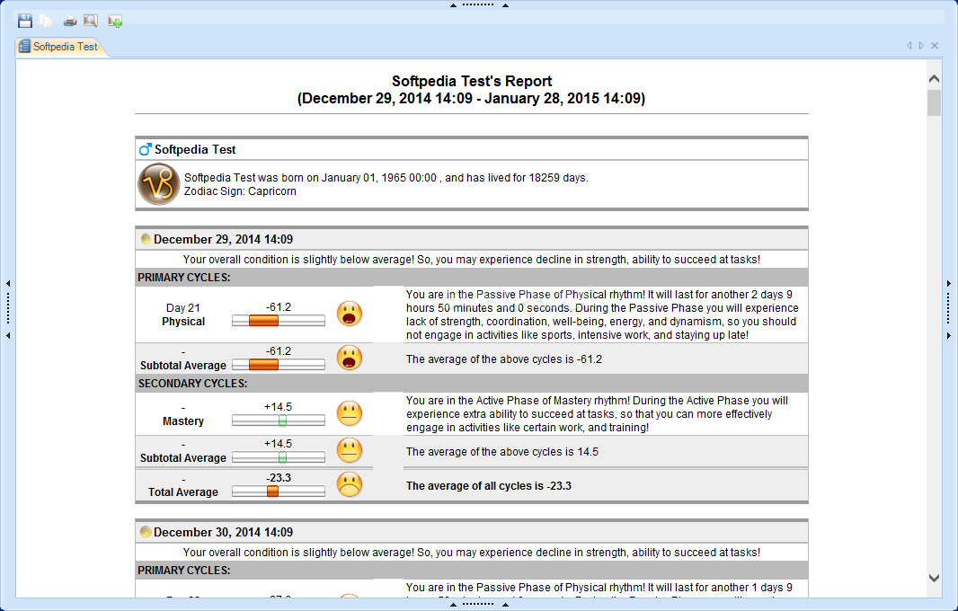Click the greyed-out Copy pages icon
Screen dimensions: 958x611
pos(46,21)
